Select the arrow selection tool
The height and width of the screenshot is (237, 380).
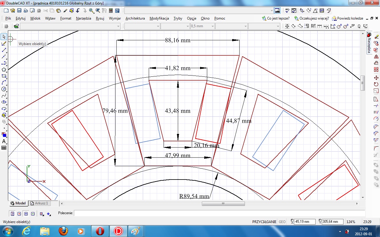point(4,37)
